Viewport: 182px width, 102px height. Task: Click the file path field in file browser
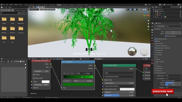(x=20, y=10)
